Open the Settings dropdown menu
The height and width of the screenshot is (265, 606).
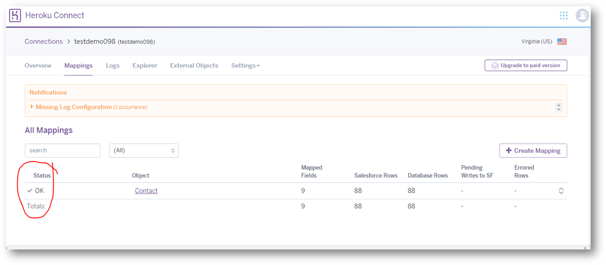point(245,66)
